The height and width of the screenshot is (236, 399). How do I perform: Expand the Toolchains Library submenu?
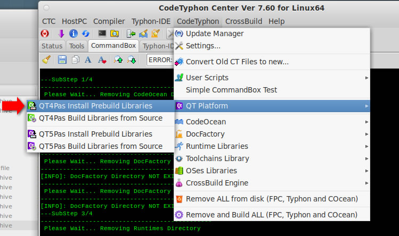tap(272, 158)
